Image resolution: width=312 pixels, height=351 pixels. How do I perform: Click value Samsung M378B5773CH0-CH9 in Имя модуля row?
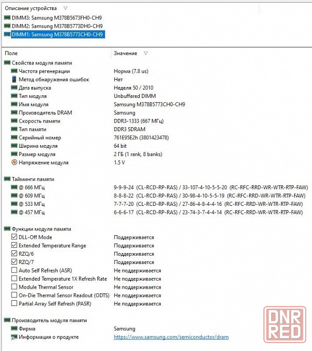click(x=149, y=104)
